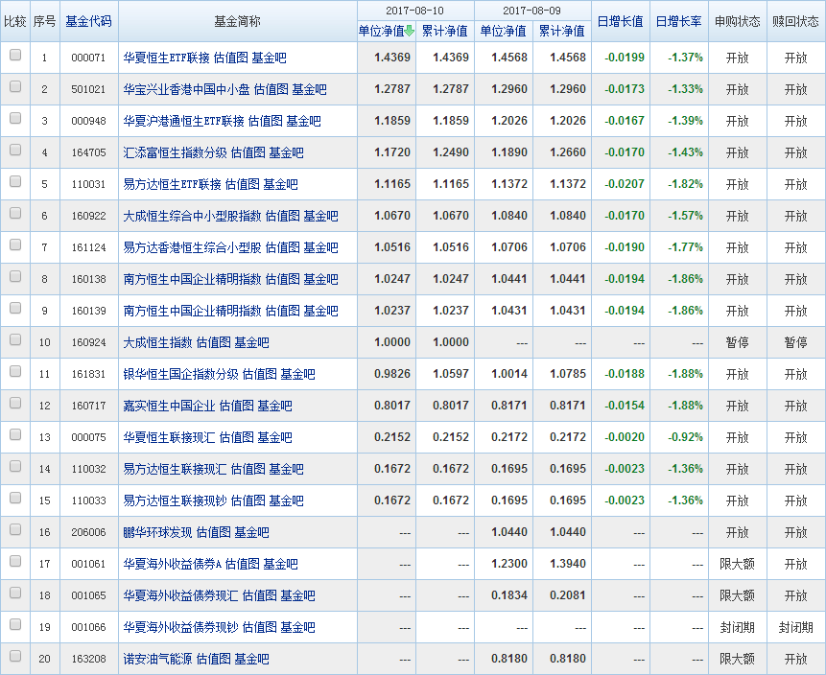Check the compare box for 诺安油气能源
This screenshot has width=826, height=675.
(14, 657)
